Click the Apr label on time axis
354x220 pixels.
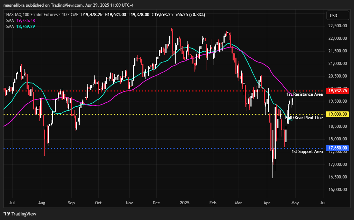[267, 203]
